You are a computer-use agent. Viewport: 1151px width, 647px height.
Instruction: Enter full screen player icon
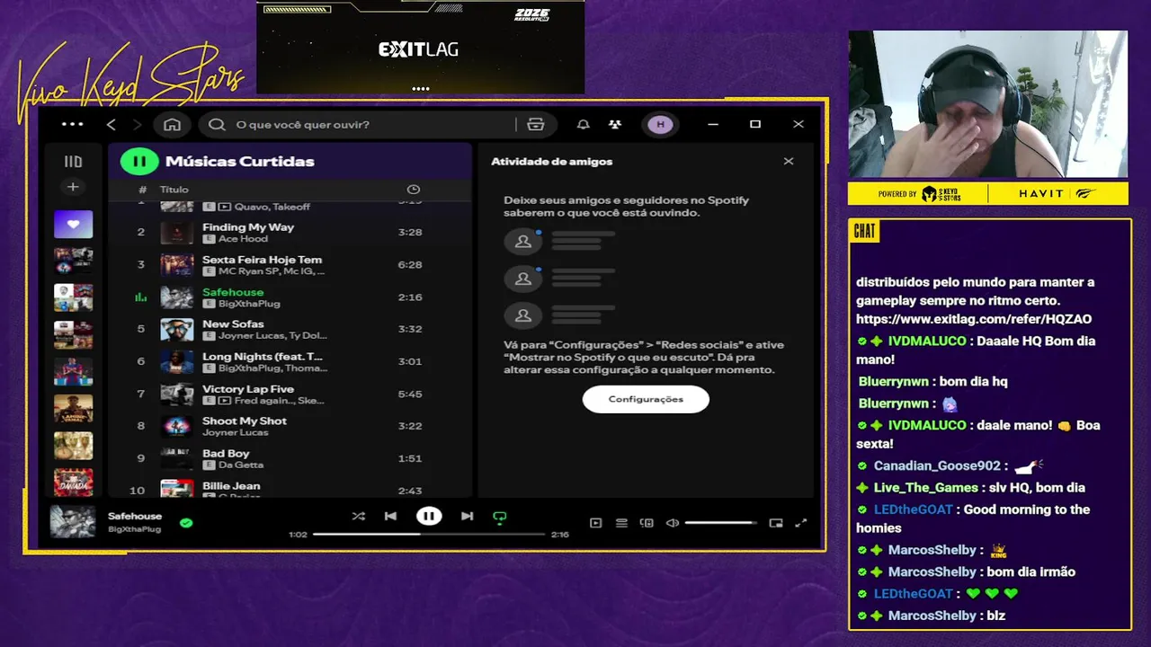[801, 523]
